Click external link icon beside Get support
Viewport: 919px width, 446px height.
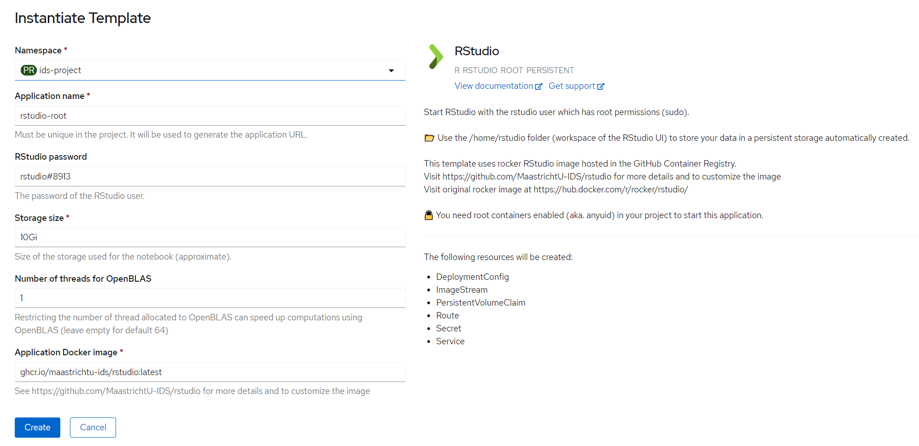600,87
